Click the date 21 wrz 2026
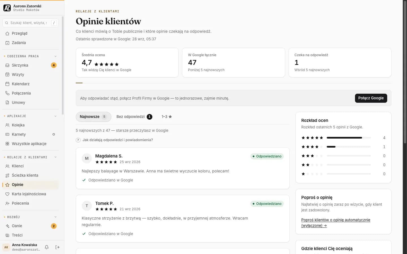407x254 pixels. 130,209
